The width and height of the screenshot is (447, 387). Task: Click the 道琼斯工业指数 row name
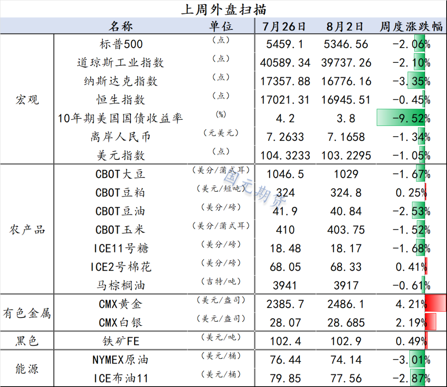(120, 63)
